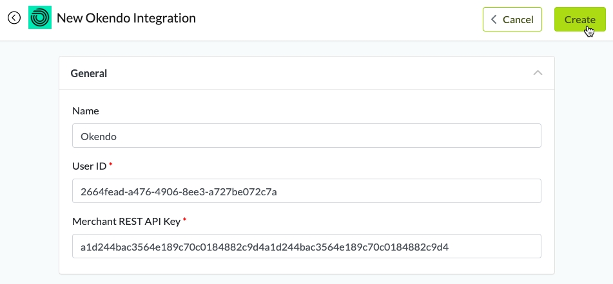The width and height of the screenshot is (613, 284).
Task: Select the Merchant REST API Key input
Action: [306, 246]
